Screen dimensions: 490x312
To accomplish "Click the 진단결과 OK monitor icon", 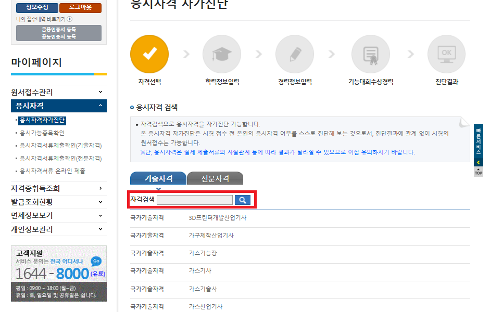I will click(446, 54).
